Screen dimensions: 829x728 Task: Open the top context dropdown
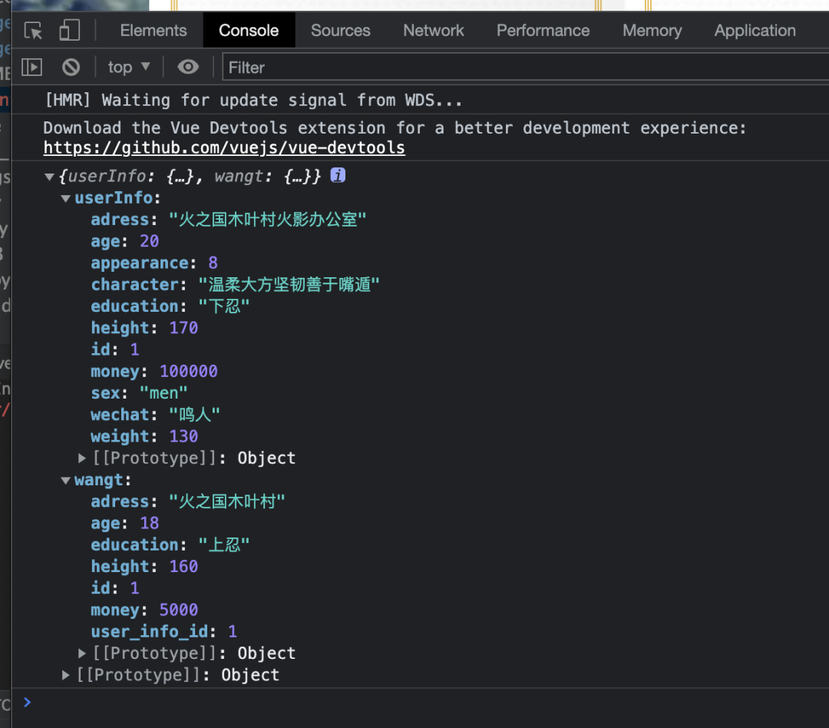(129, 67)
